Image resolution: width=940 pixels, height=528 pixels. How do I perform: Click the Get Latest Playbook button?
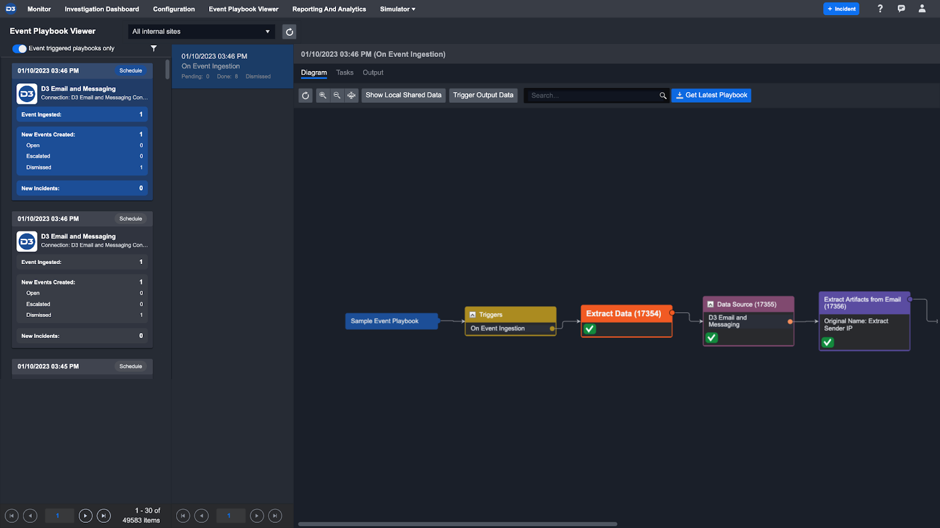pyautogui.click(x=711, y=95)
